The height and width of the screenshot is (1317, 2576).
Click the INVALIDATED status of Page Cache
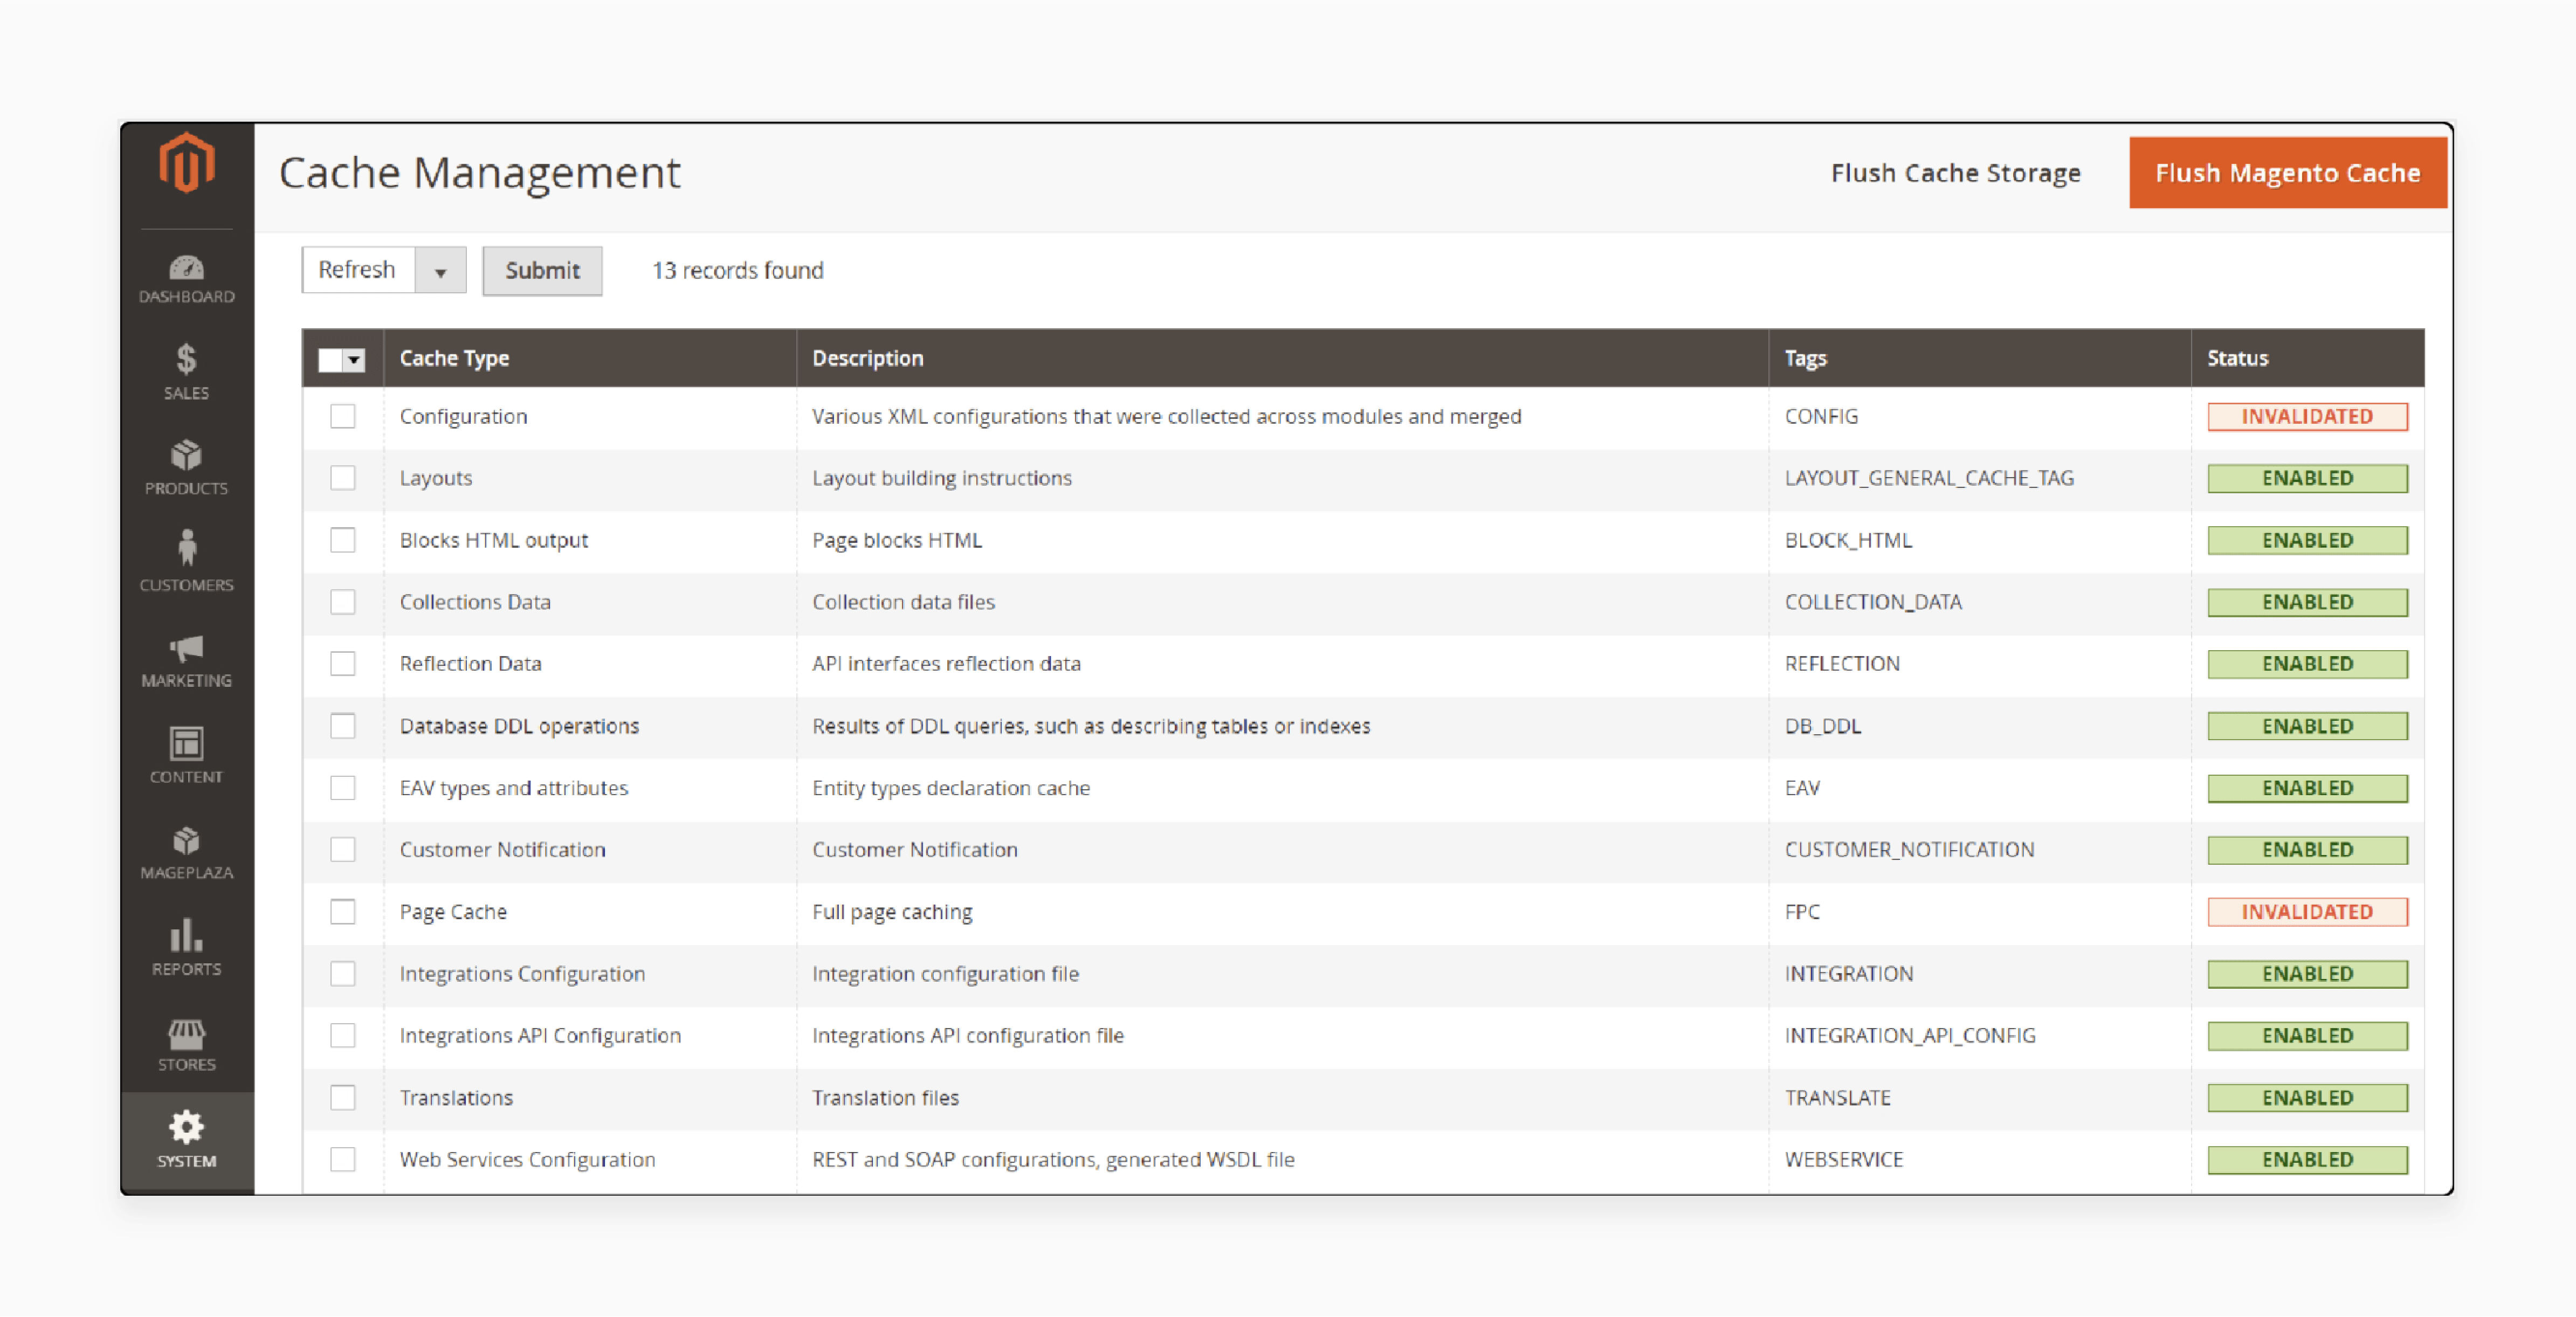[x=2307, y=912]
